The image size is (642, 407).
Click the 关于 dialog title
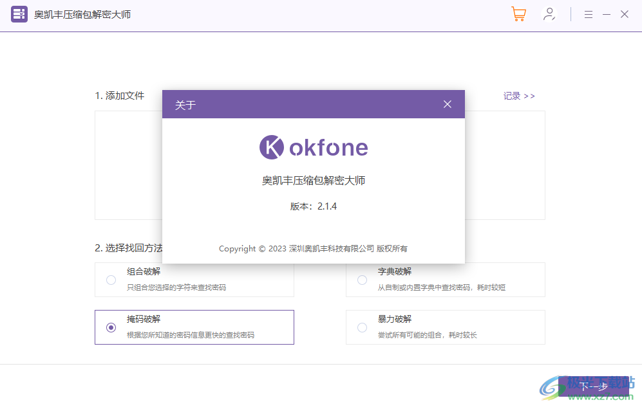[185, 105]
